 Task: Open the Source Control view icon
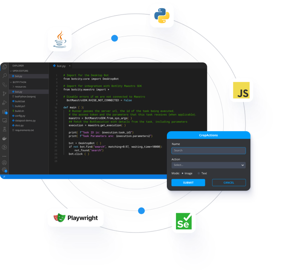pos(5,94)
